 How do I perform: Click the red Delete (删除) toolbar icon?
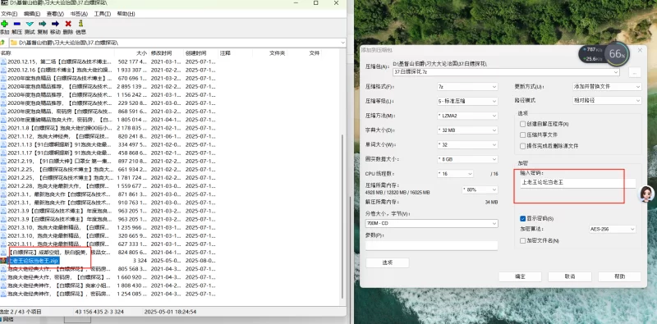68,24
